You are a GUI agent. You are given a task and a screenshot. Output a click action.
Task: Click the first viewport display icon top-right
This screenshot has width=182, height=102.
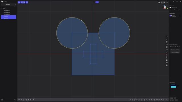(159, 2)
